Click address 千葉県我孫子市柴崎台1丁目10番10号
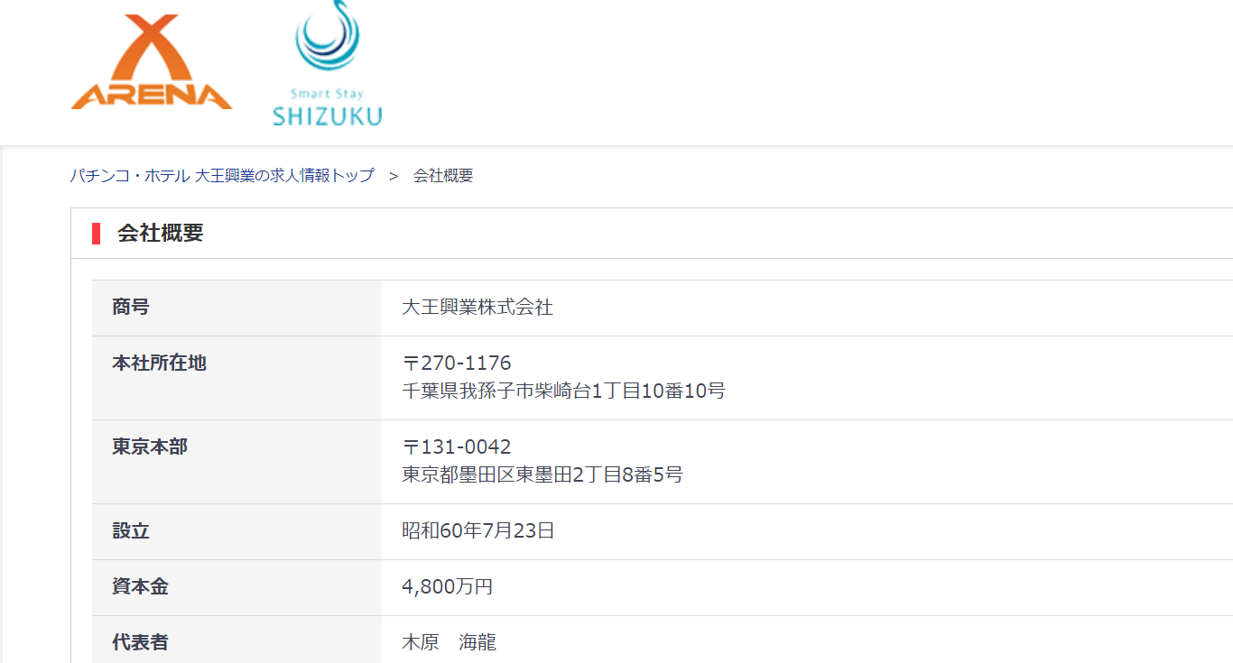Screen dimensions: 1233x663 [x=563, y=391]
